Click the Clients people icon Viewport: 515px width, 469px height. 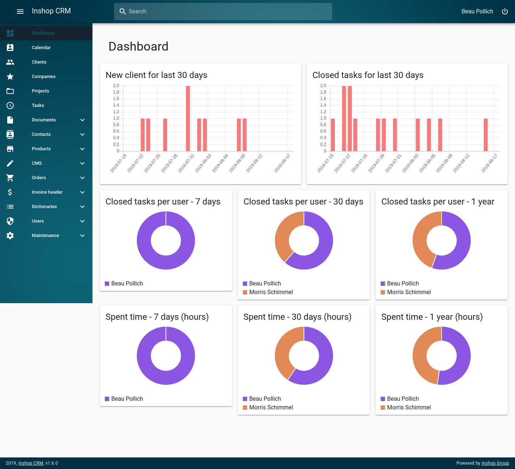(10, 62)
